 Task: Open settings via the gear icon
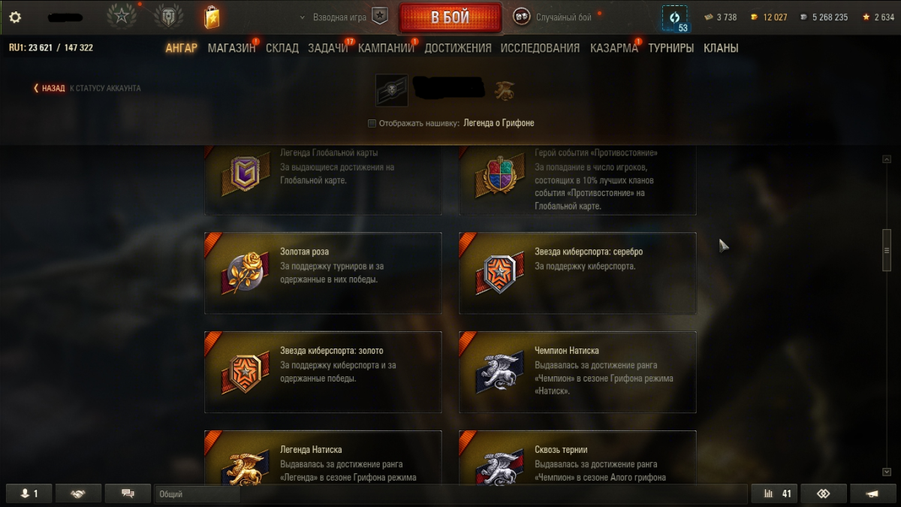15,17
